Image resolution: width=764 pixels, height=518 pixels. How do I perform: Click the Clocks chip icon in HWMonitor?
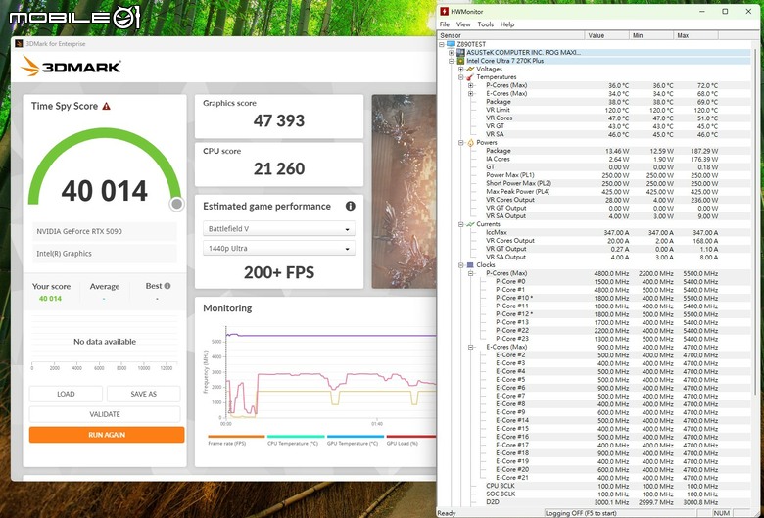point(470,265)
